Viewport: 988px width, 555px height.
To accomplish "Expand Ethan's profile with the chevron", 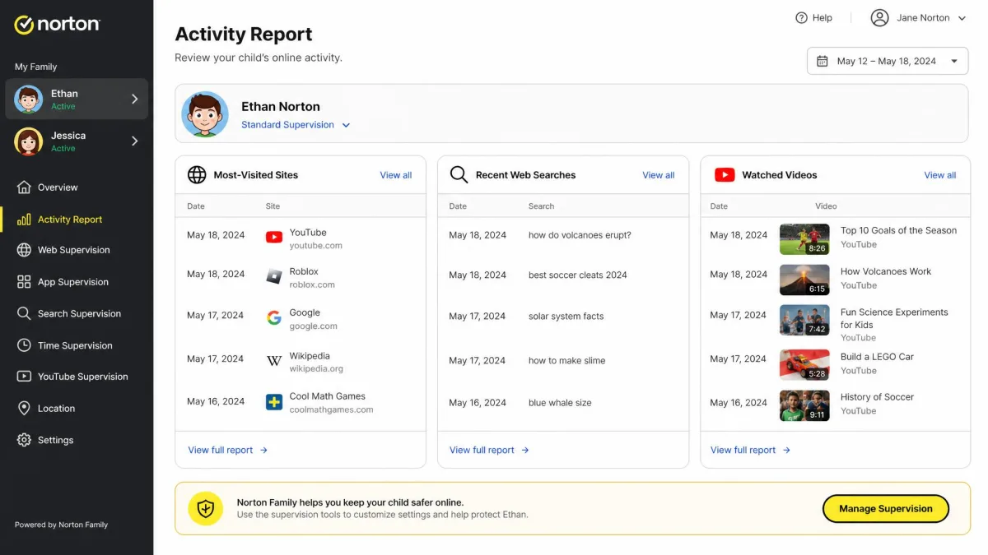I will tap(135, 99).
